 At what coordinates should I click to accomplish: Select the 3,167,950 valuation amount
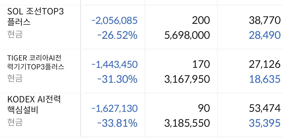187,79
